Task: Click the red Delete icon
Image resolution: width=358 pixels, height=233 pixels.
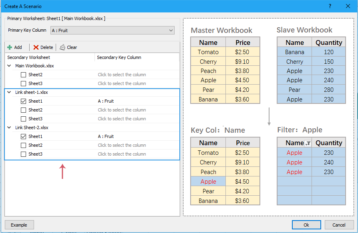Action: click(x=36, y=47)
